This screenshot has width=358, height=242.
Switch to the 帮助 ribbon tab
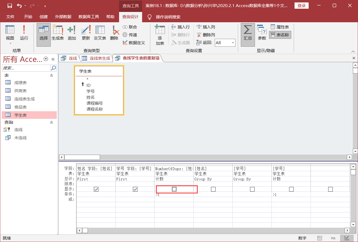[x=110, y=17]
